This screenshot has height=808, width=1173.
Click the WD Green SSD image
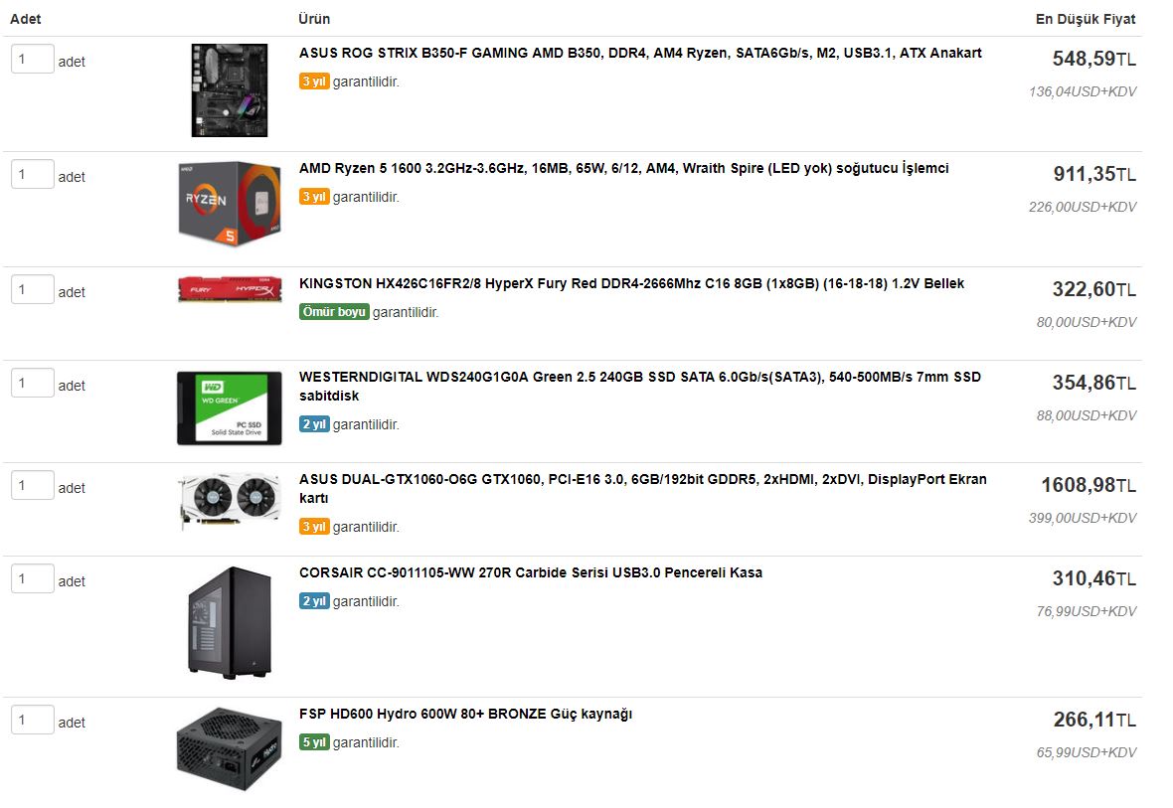coord(229,408)
